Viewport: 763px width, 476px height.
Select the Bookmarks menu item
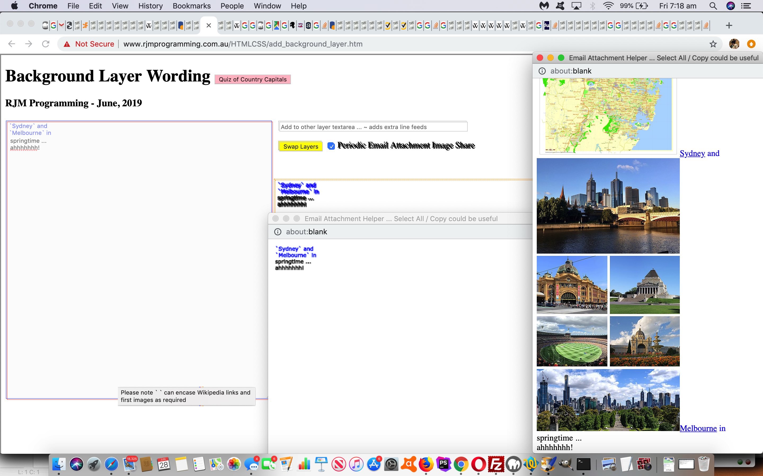pos(192,6)
